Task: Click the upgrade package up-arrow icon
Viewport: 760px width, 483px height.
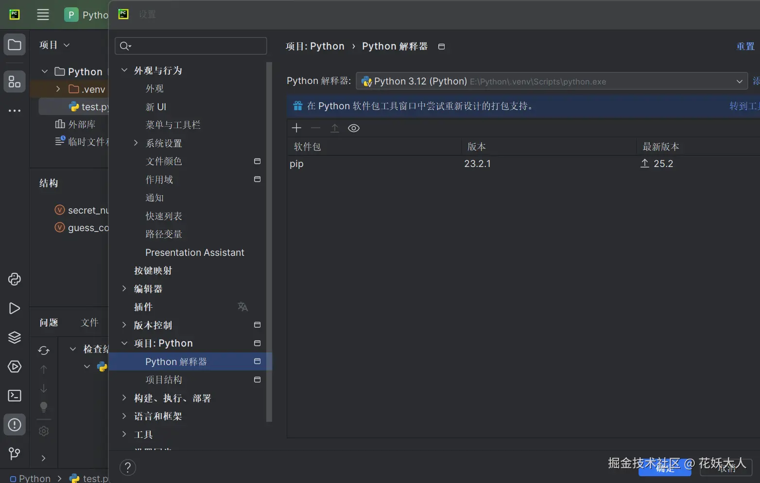Action: [335, 128]
